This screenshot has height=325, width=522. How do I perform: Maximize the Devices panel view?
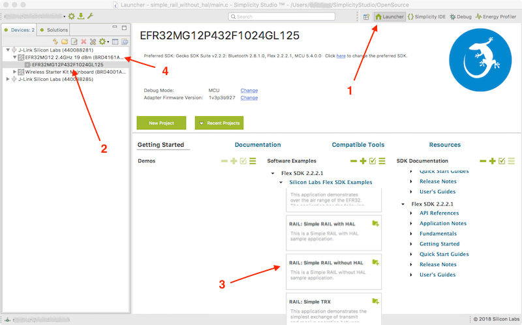(x=124, y=28)
